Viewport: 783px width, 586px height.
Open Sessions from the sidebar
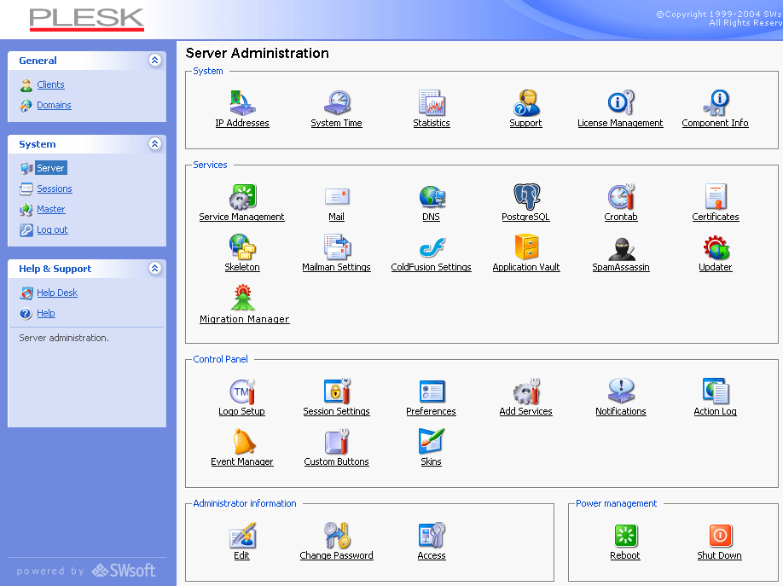tap(54, 189)
